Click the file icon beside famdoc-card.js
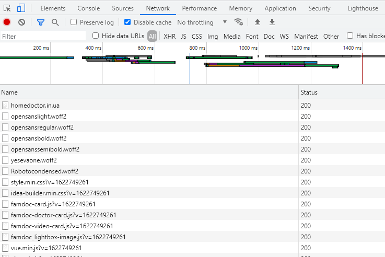The width and height of the screenshot is (385, 257). pyautogui.click(x=5, y=204)
